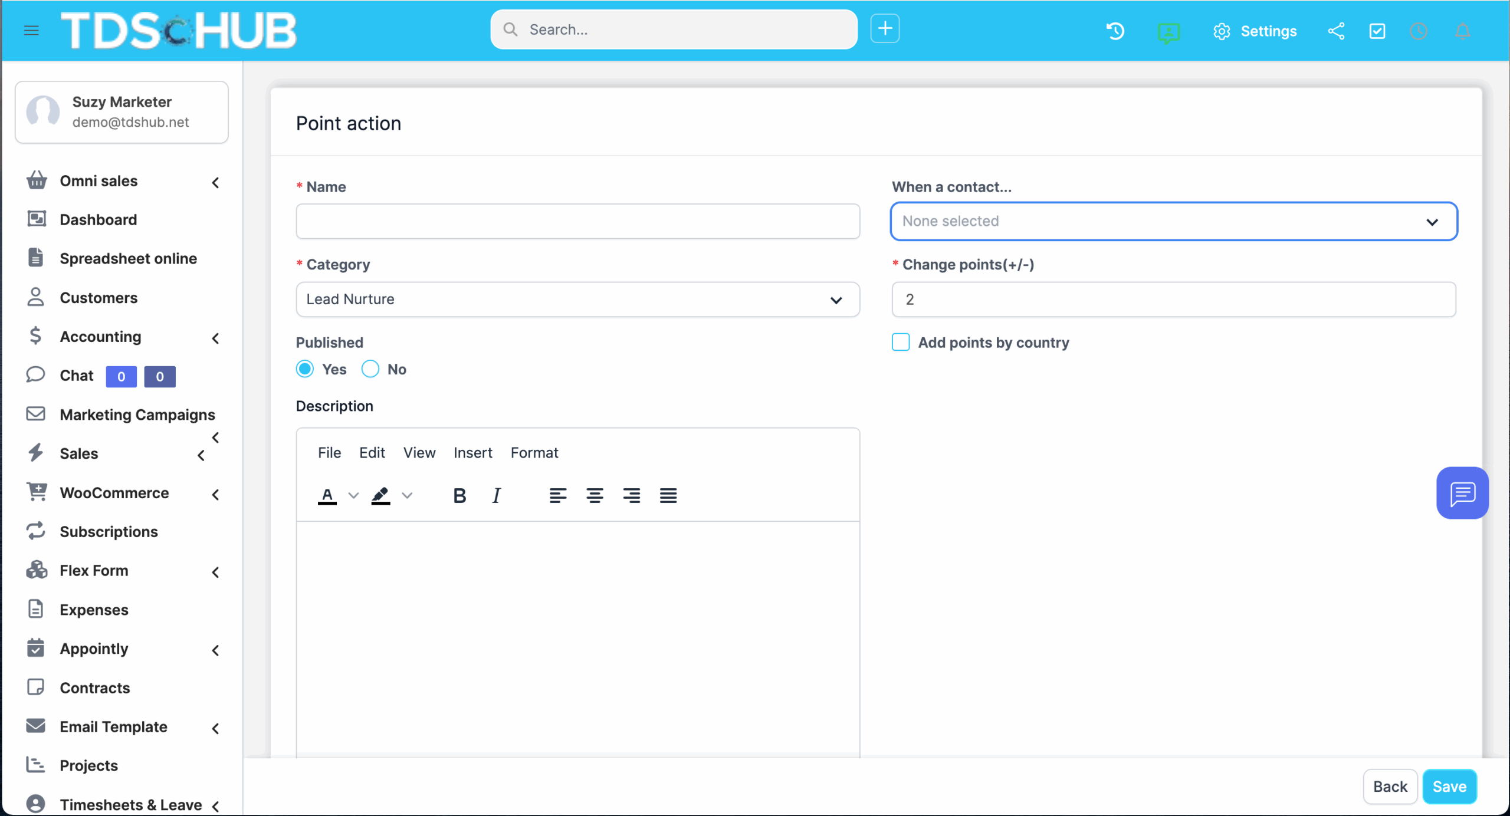This screenshot has width=1510, height=816.
Task: Center align text in description editor
Action: [595, 496]
